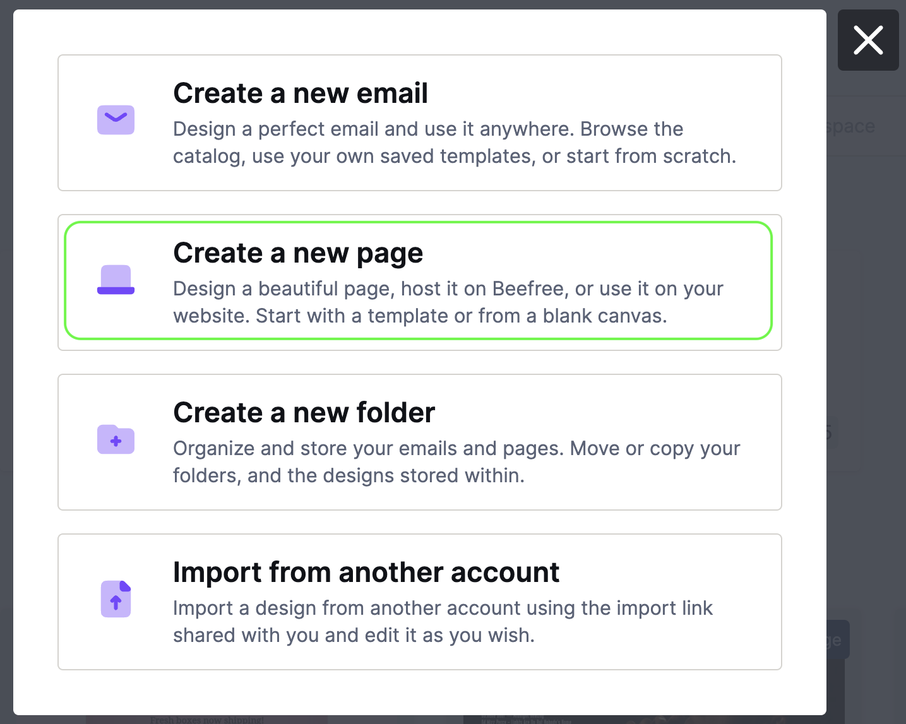Viewport: 906px width, 724px height.
Task: Click the 'Design a perfect email' description text
Action: pyautogui.click(x=455, y=143)
